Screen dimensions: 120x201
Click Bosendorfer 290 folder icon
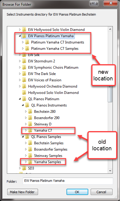pyautogui.click(x=30, y=118)
